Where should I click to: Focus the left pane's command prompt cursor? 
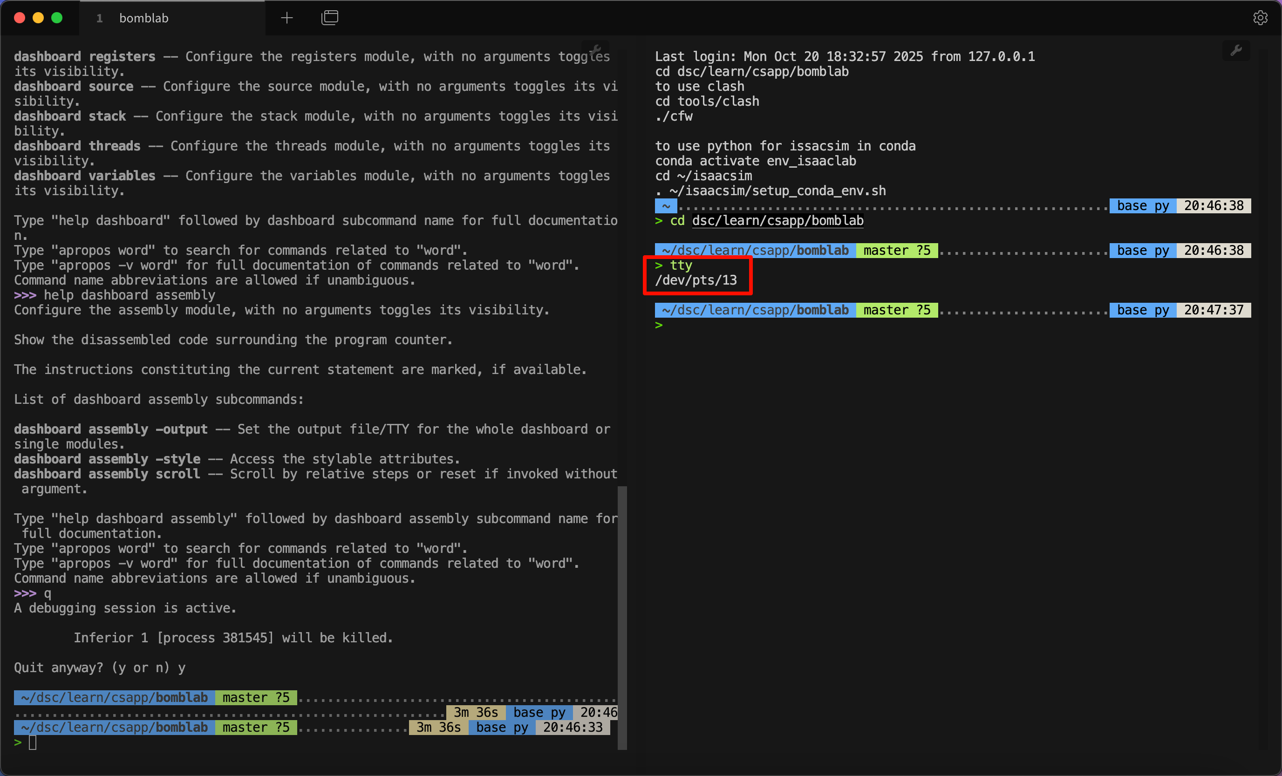pyautogui.click(x=33, y=743)
